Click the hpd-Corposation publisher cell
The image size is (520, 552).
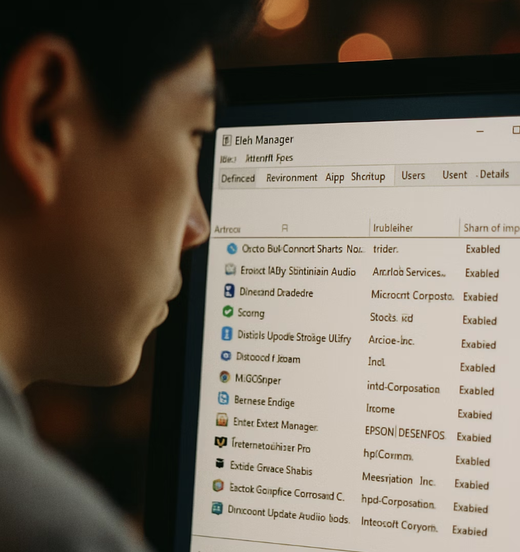[397, 501]
